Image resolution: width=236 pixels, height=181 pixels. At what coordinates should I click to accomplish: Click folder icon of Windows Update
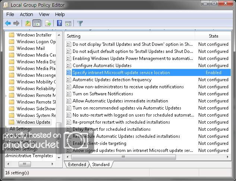click(x=12, y=122)
